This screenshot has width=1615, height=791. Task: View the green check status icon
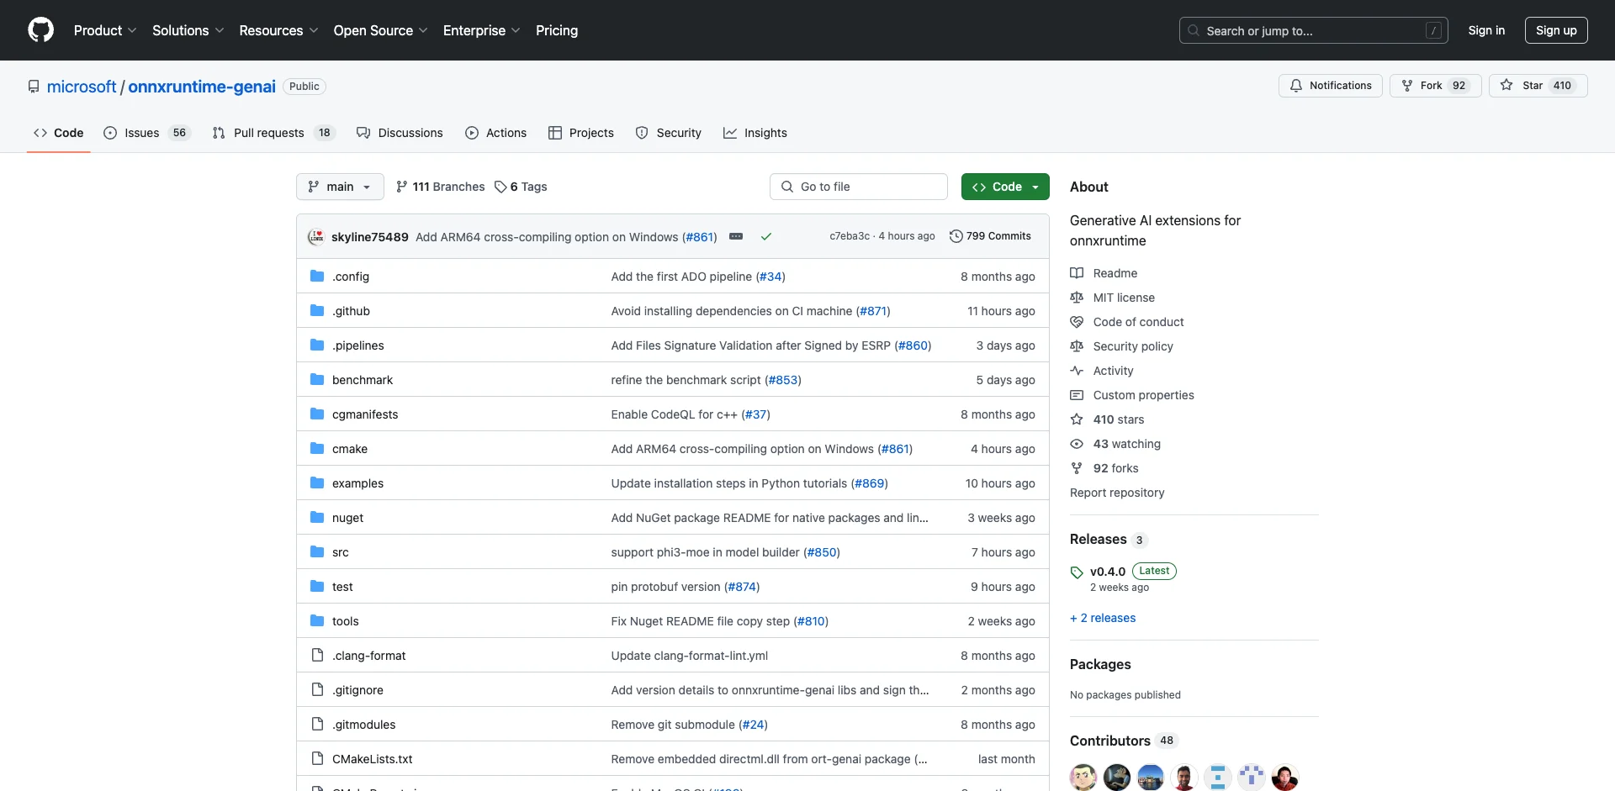click(766, 237)
